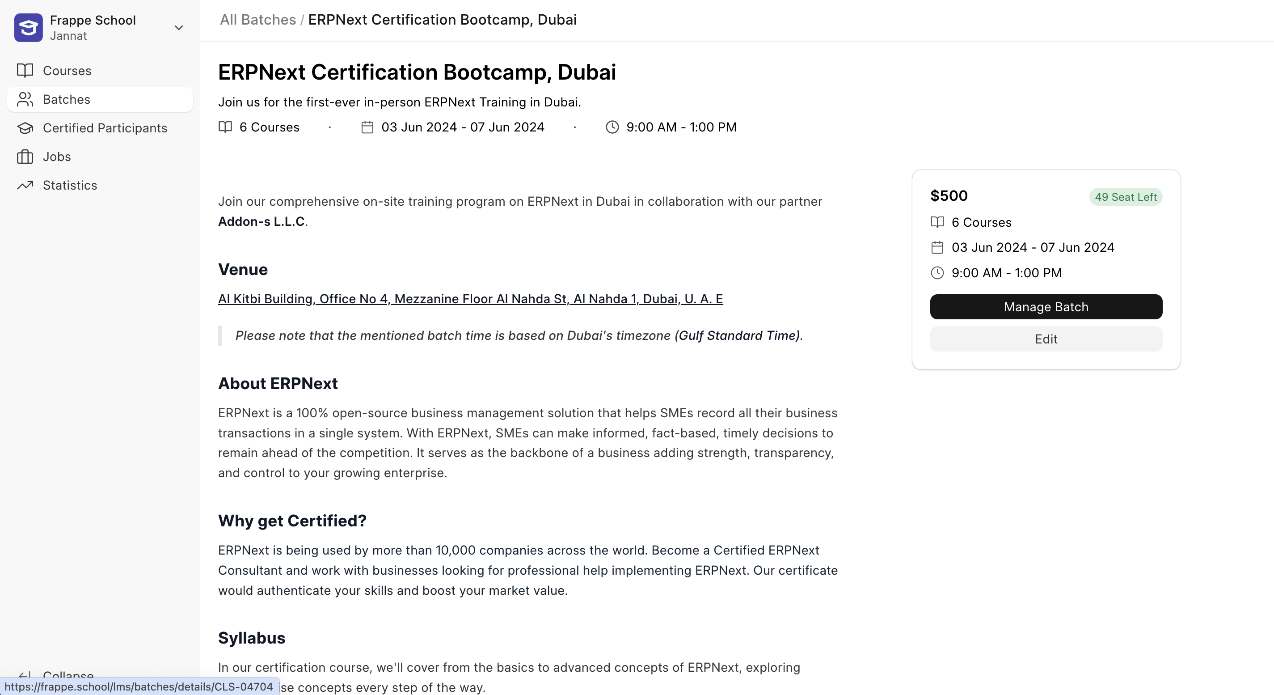This screenshot has width=1274, height=695.
Task: Click the 49 Seat Left badge
Action: [1125, 197]
